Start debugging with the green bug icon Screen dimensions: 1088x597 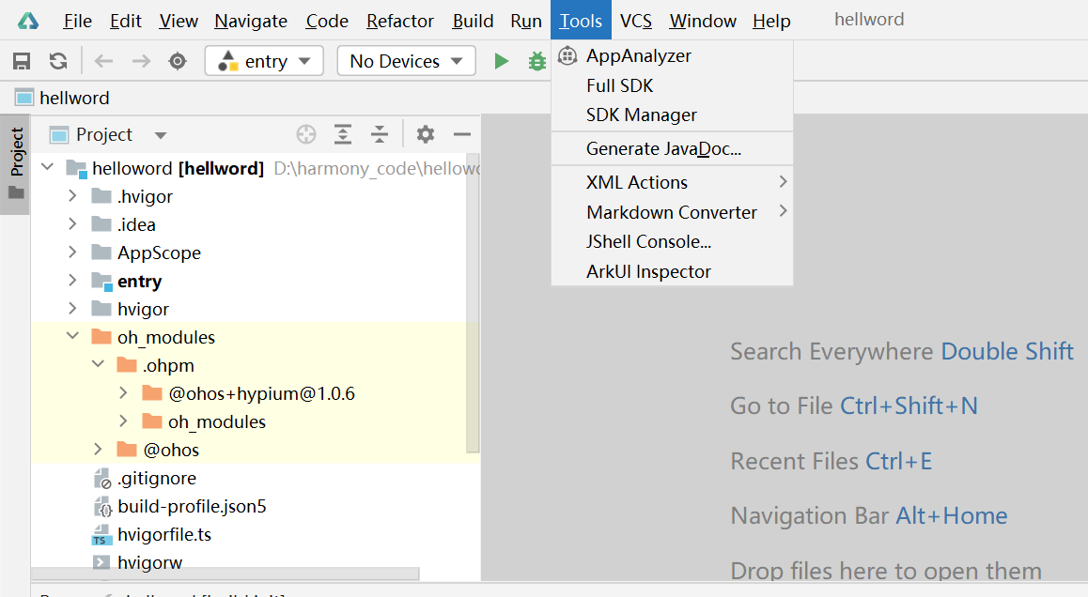[x=537, y=61]
